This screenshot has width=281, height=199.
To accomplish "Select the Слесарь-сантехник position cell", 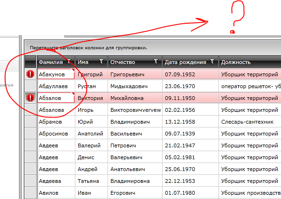I will point(250,122).
